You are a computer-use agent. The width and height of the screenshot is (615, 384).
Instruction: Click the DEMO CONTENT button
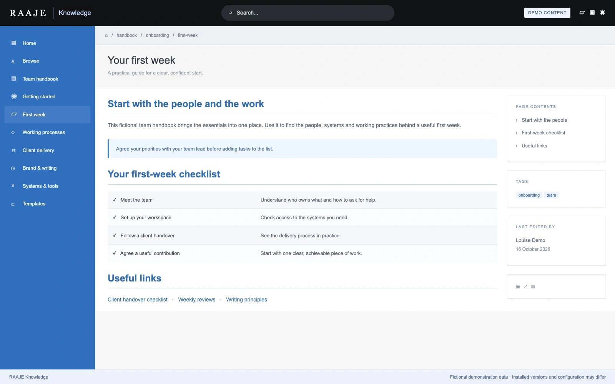click(x=547, y=13)
